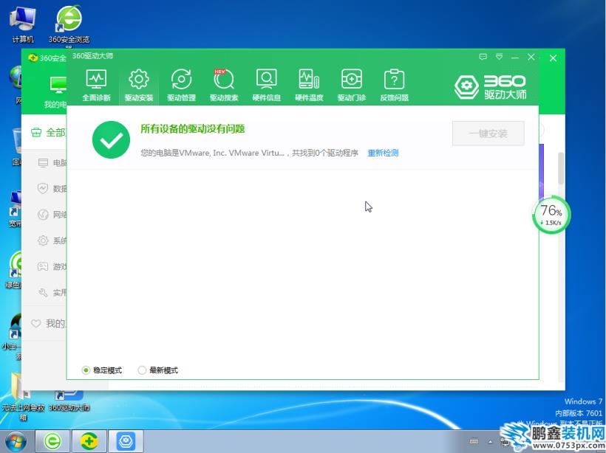606x453 pixels.
Task: Open 全面诊断 in 360驱动大师
Action: [96, 85]
